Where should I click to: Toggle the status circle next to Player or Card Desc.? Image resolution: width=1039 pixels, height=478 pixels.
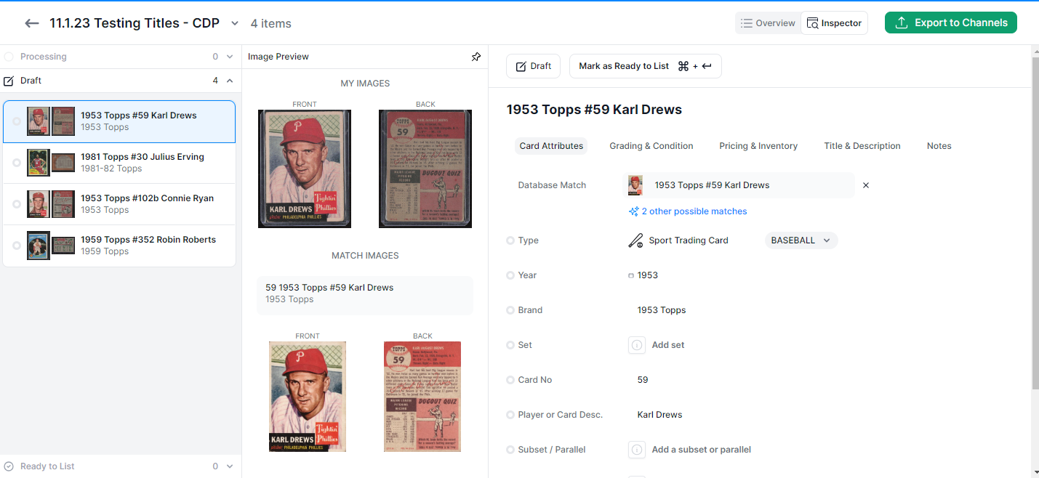[x=510, y=415]
